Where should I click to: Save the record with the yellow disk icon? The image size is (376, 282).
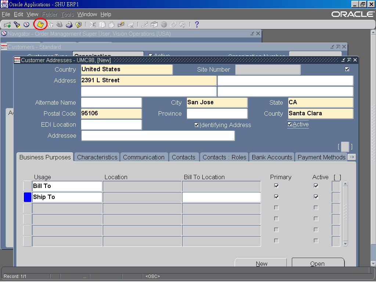(40, 25)
